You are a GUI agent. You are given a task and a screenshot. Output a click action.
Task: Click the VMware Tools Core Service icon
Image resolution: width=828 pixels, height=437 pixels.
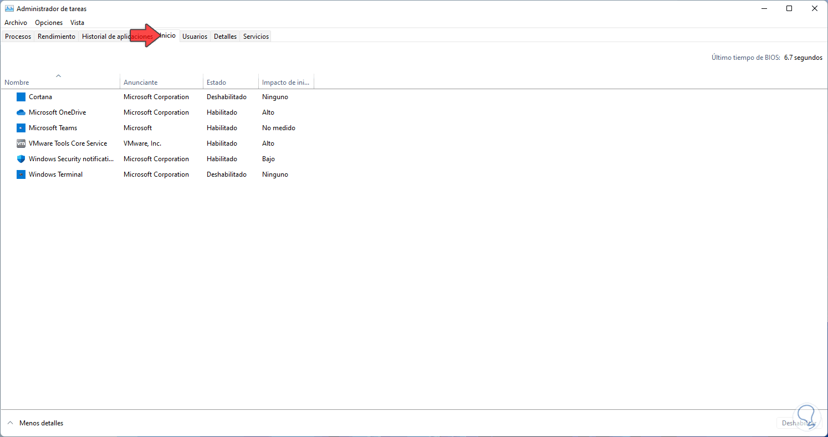click(x=21, y=143)
